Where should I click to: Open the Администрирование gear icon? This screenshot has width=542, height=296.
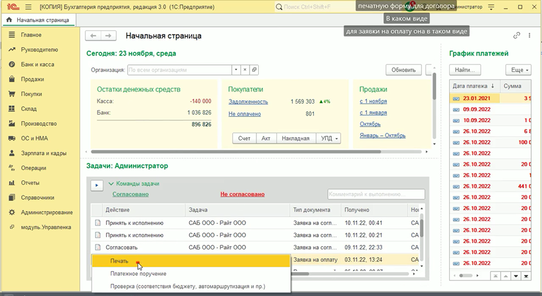click(12, 213)
